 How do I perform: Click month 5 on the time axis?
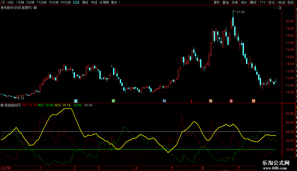coord(172,168)
